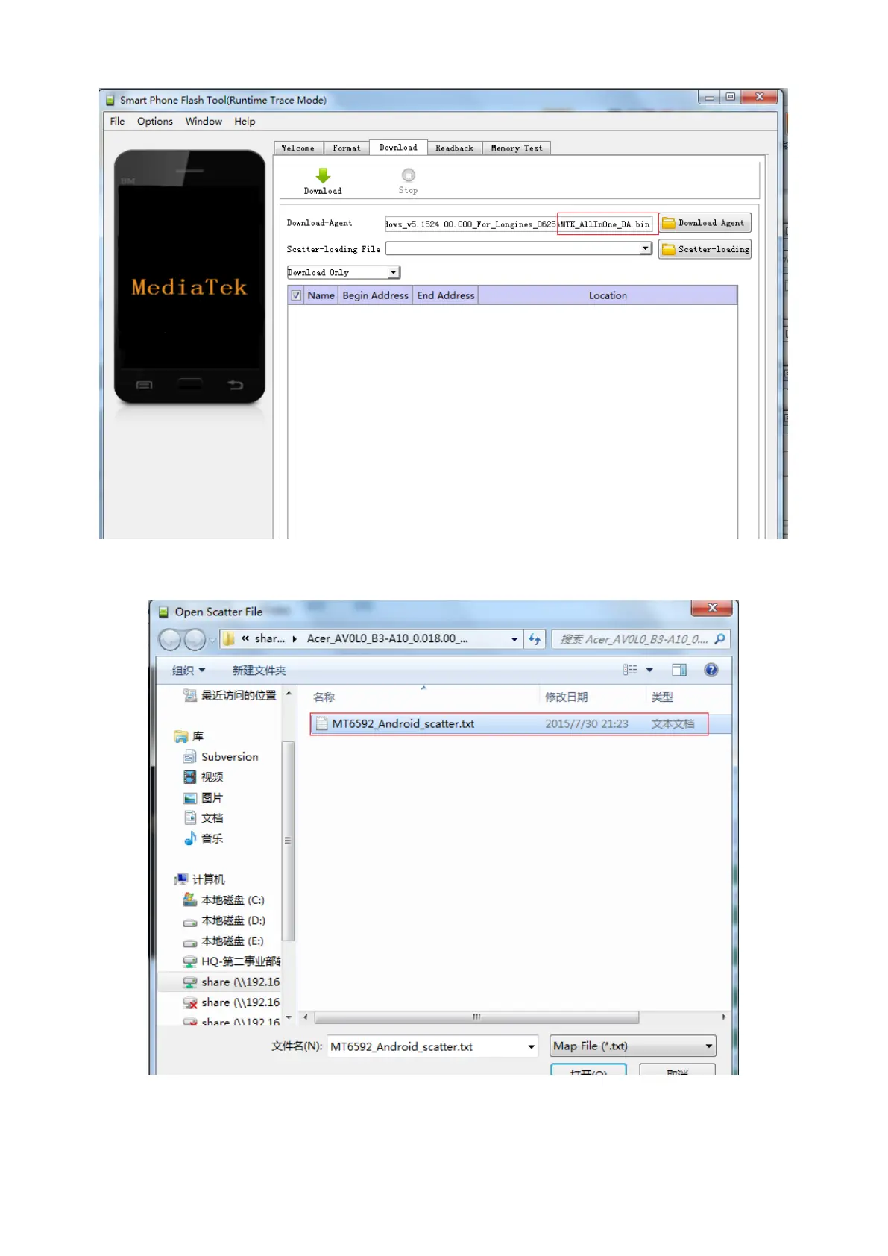The height and width of the screenshot is (1256, 888).
Task: Open the 视频 videos library
Action: coord(204,777)
